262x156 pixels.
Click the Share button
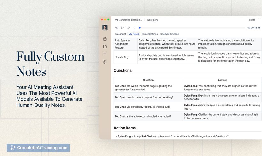[252, 20]
